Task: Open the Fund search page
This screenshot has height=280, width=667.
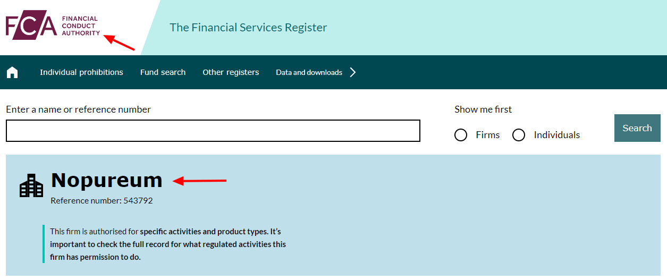Action: click(x=163, y=72)
